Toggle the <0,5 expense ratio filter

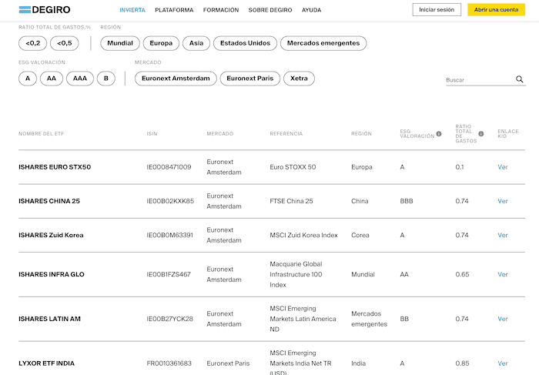64,43
